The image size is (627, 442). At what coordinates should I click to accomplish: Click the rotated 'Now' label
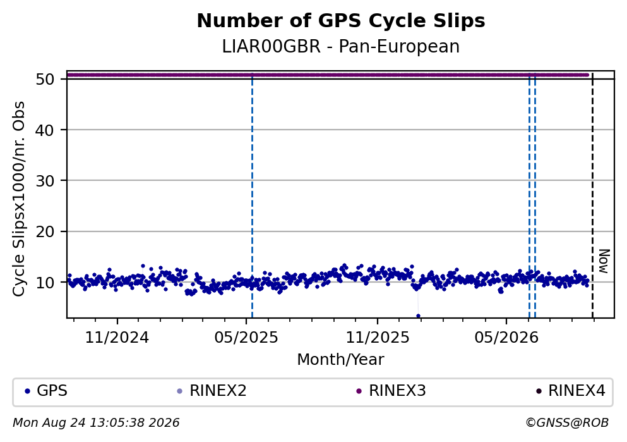pos(604,261)
